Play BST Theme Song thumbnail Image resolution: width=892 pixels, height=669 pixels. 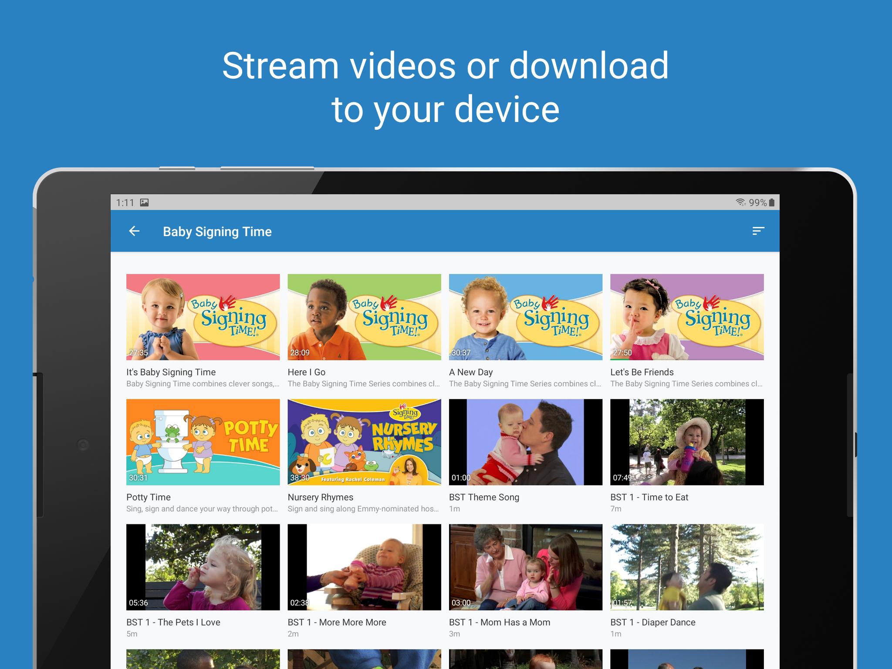pos(526,442)
